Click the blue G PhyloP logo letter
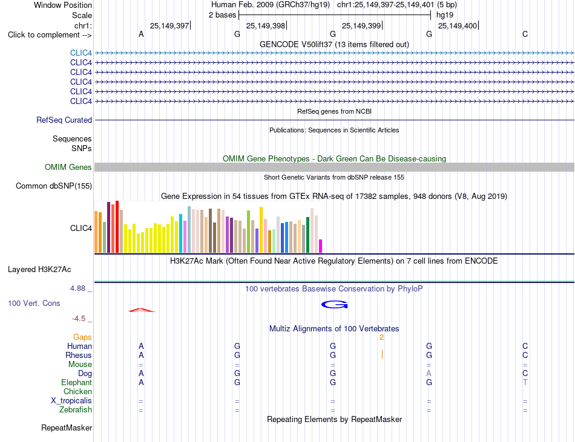This screenshot has width=575, height=442. [334, 305]
